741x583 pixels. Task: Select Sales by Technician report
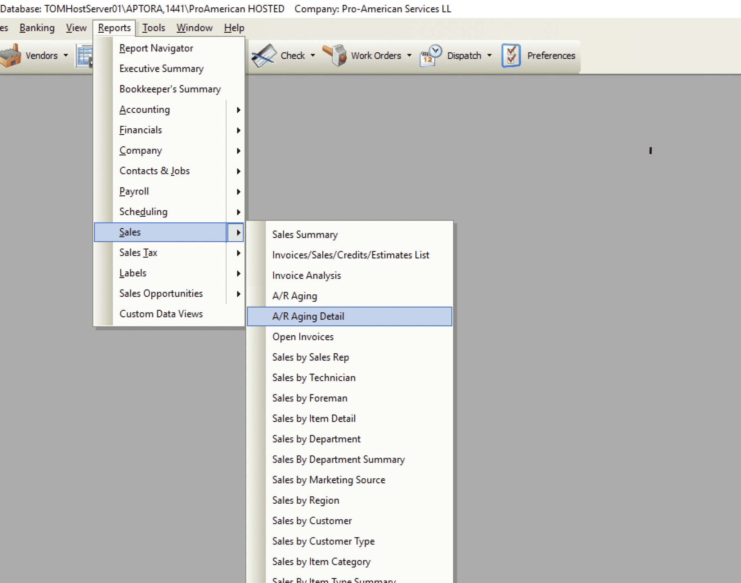click(314, 378)
